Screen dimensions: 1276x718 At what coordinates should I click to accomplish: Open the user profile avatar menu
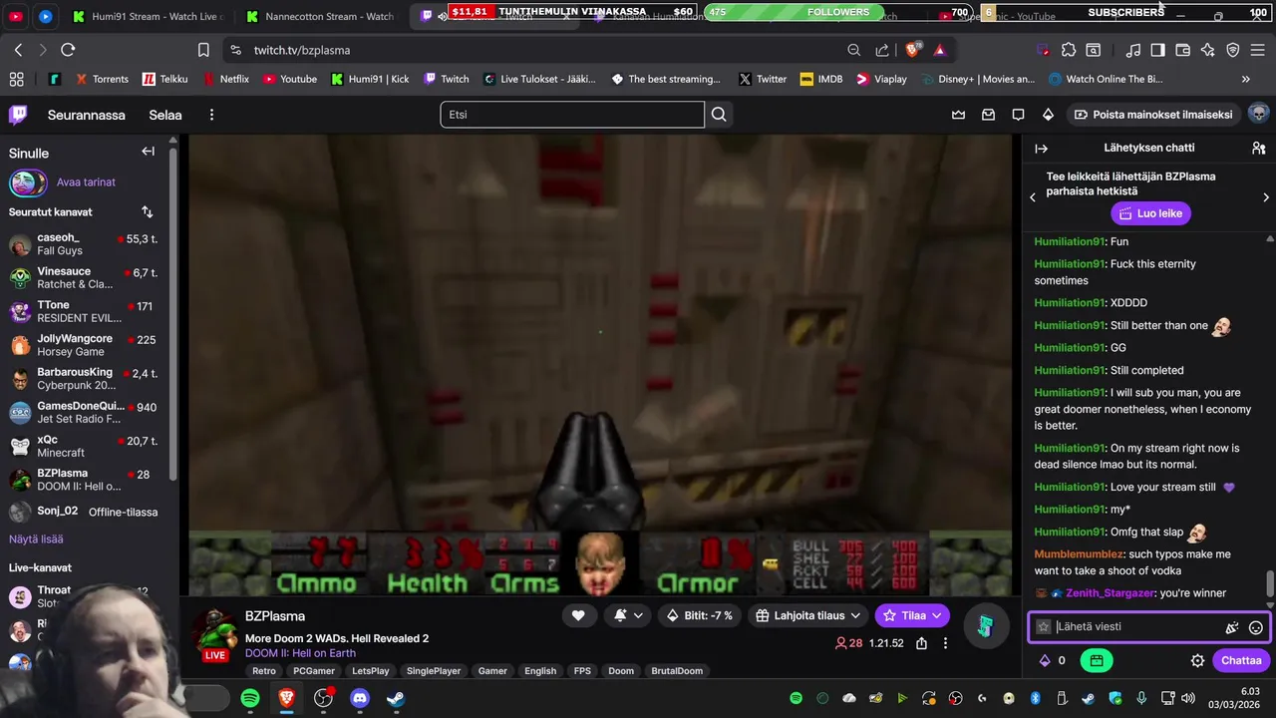1258,114
